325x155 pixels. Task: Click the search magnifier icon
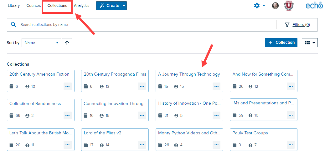(13, 25)
